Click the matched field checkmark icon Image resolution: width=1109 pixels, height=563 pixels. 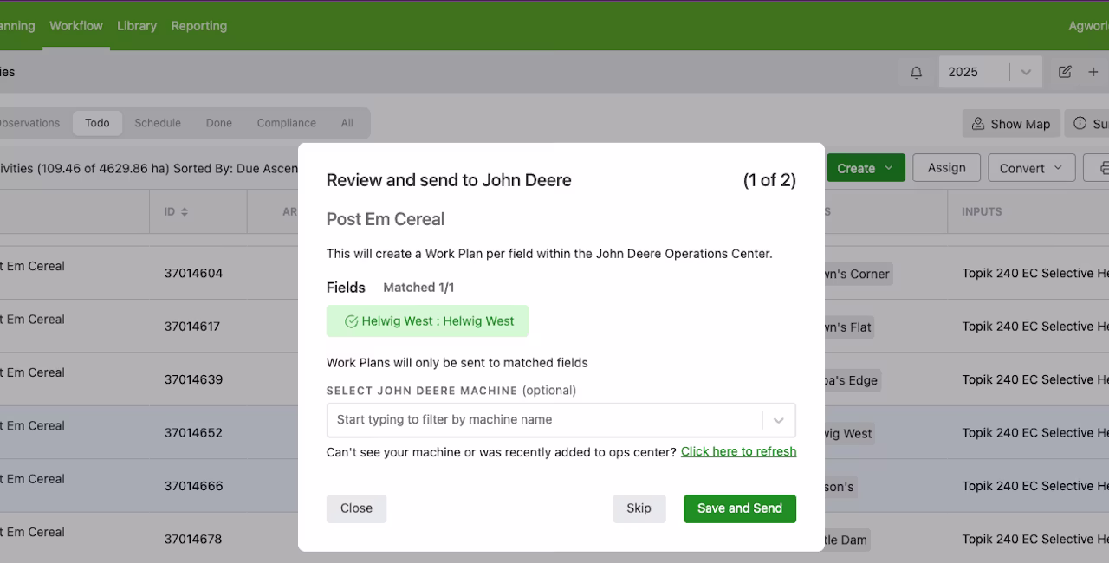point(351,321)
